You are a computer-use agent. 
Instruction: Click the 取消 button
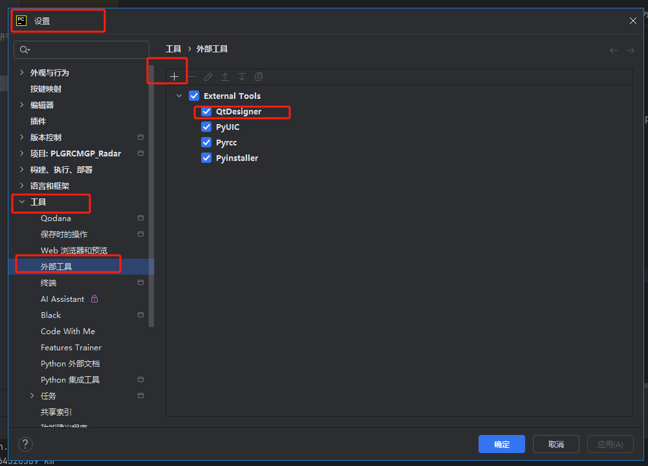(556, 444)
